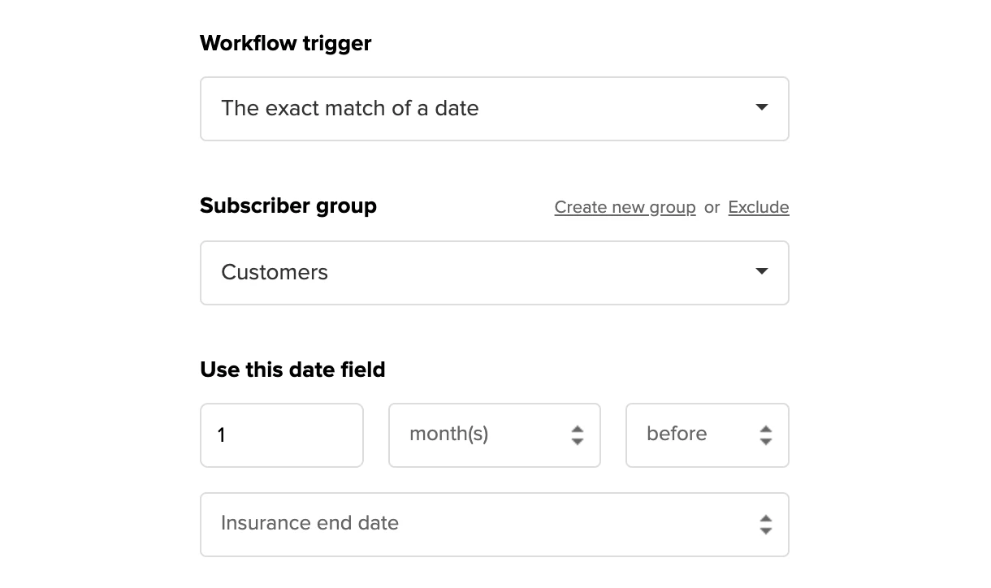The height and width of the screenshot is (588, 991).
Task: Click the caret arrow in Workflow trigger dropdown
Action: coord(761,108)
